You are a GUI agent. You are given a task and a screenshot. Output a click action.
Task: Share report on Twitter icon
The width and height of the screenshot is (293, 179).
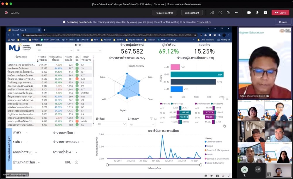[x=212, y=175]
